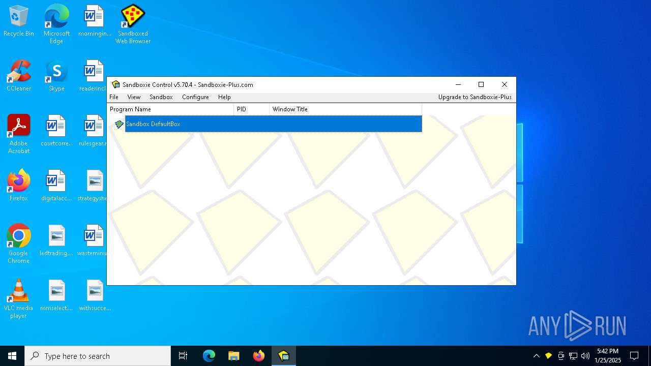Open the Windows Start menu
The image size is (651, 366).
12,356
